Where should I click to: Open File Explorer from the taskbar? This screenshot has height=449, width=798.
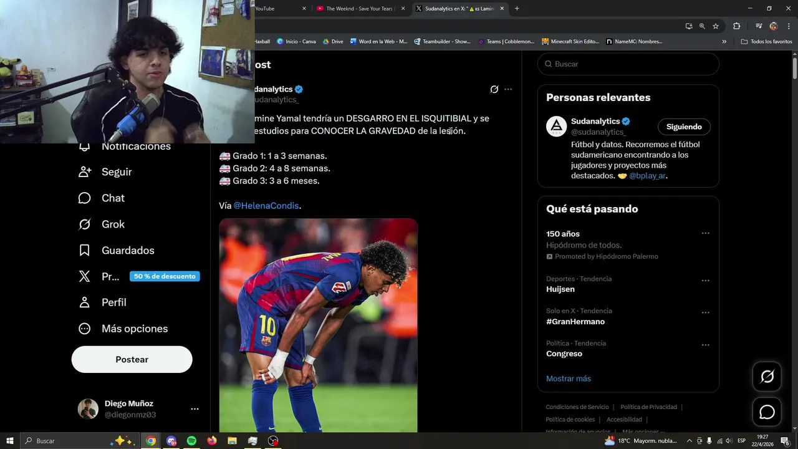pyautogui.click(x=232, y=441)
